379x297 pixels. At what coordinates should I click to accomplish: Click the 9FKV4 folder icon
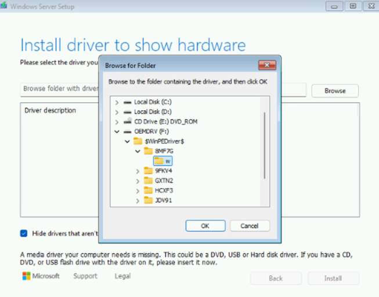[x=148, y=171]
